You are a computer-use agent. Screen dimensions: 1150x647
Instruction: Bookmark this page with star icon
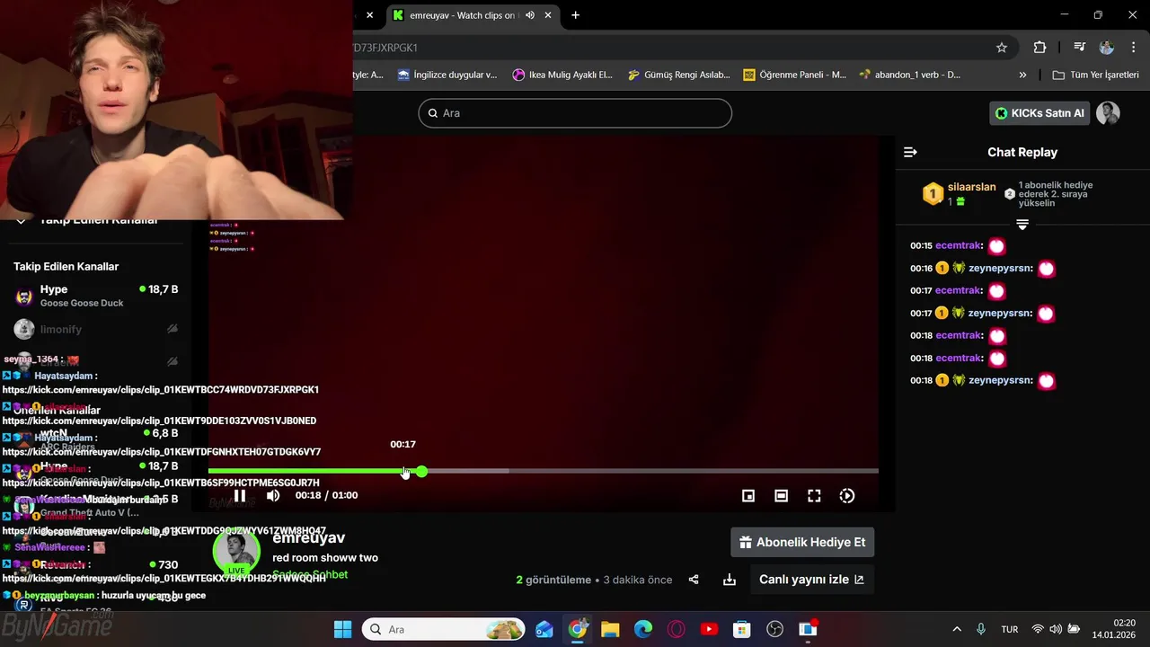click(1002, 48)
